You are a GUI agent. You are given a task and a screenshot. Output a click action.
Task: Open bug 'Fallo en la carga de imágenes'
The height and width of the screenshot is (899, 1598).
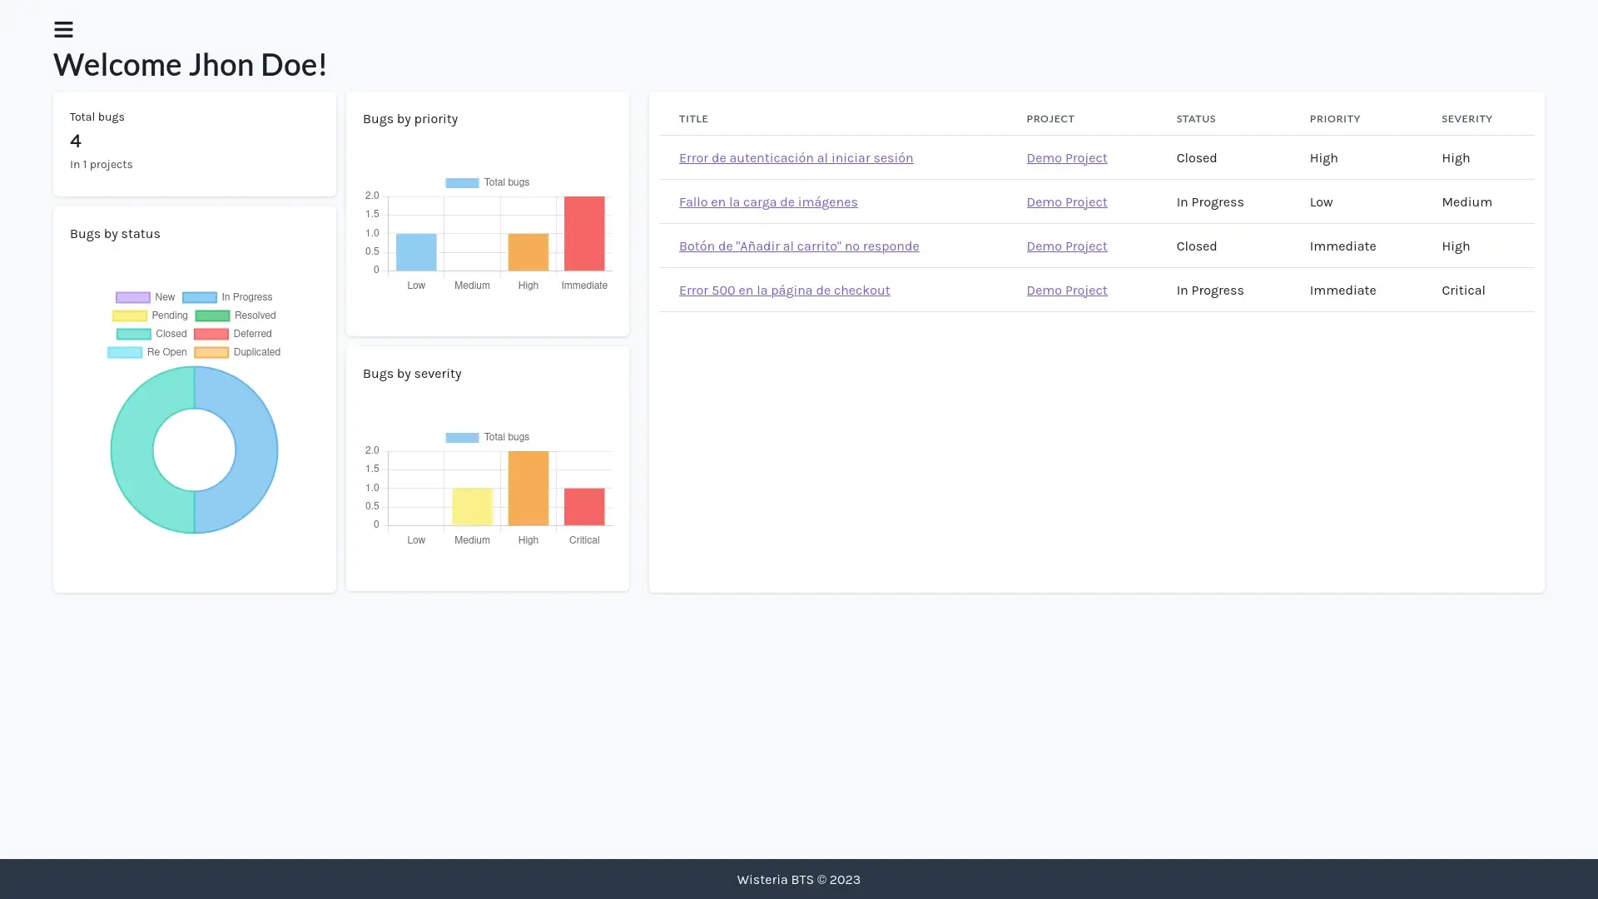pyautogui.click(x=768, y=202)
